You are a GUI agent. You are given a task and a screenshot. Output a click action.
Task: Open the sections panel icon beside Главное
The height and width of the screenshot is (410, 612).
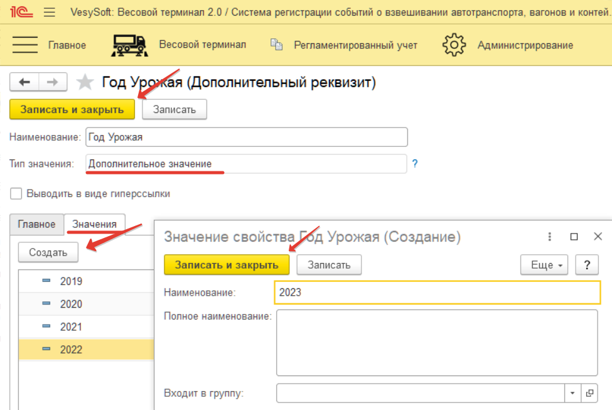point(25,45)
